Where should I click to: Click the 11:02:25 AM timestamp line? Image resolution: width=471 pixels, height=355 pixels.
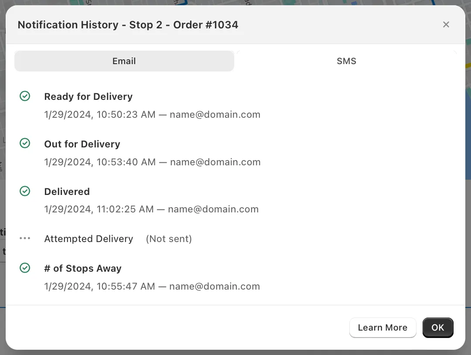[x=151, y=209]
